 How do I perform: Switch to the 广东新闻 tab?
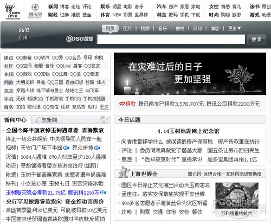tap(47, 120)
